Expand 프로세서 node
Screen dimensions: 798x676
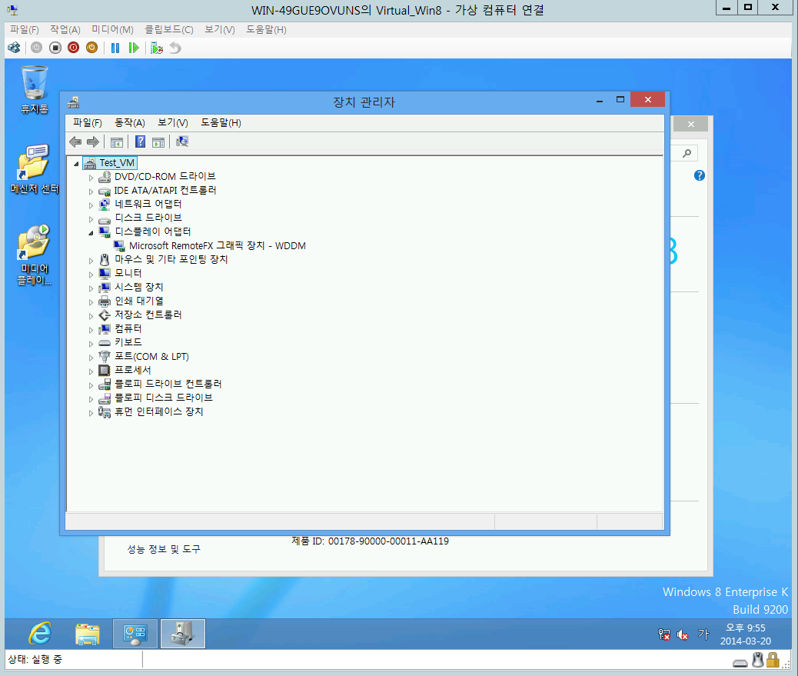coord(91,371)
